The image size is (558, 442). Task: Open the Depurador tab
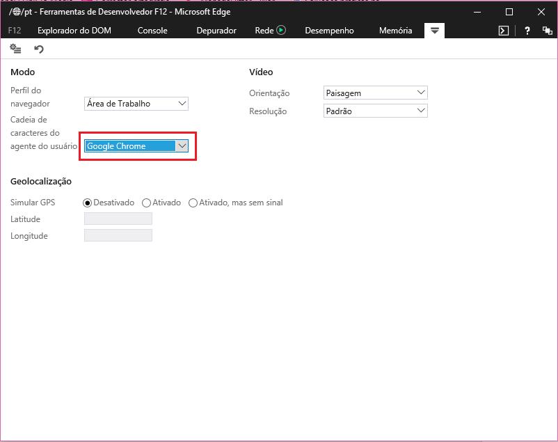pyautogui.click(x=216, y=31)
